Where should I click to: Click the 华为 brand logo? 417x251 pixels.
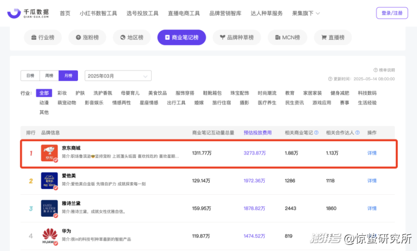click(50, 236)
